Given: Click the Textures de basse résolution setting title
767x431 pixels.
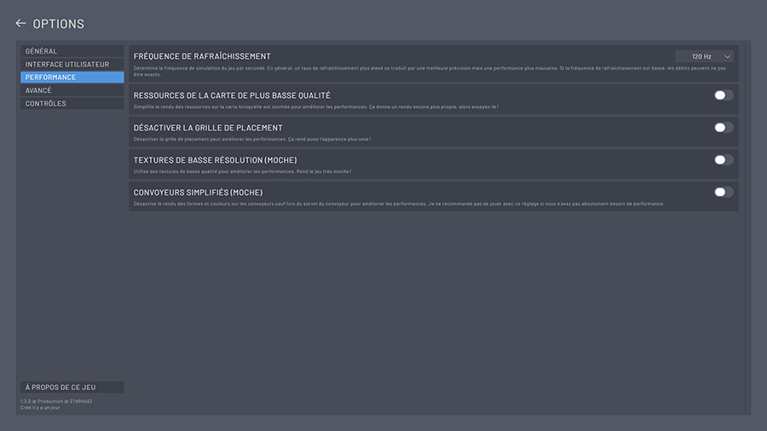Looking at the screenshot, I should pos(216,160).
